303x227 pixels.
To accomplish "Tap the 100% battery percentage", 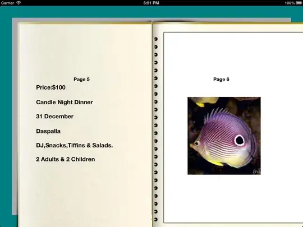I will point(290,3).
